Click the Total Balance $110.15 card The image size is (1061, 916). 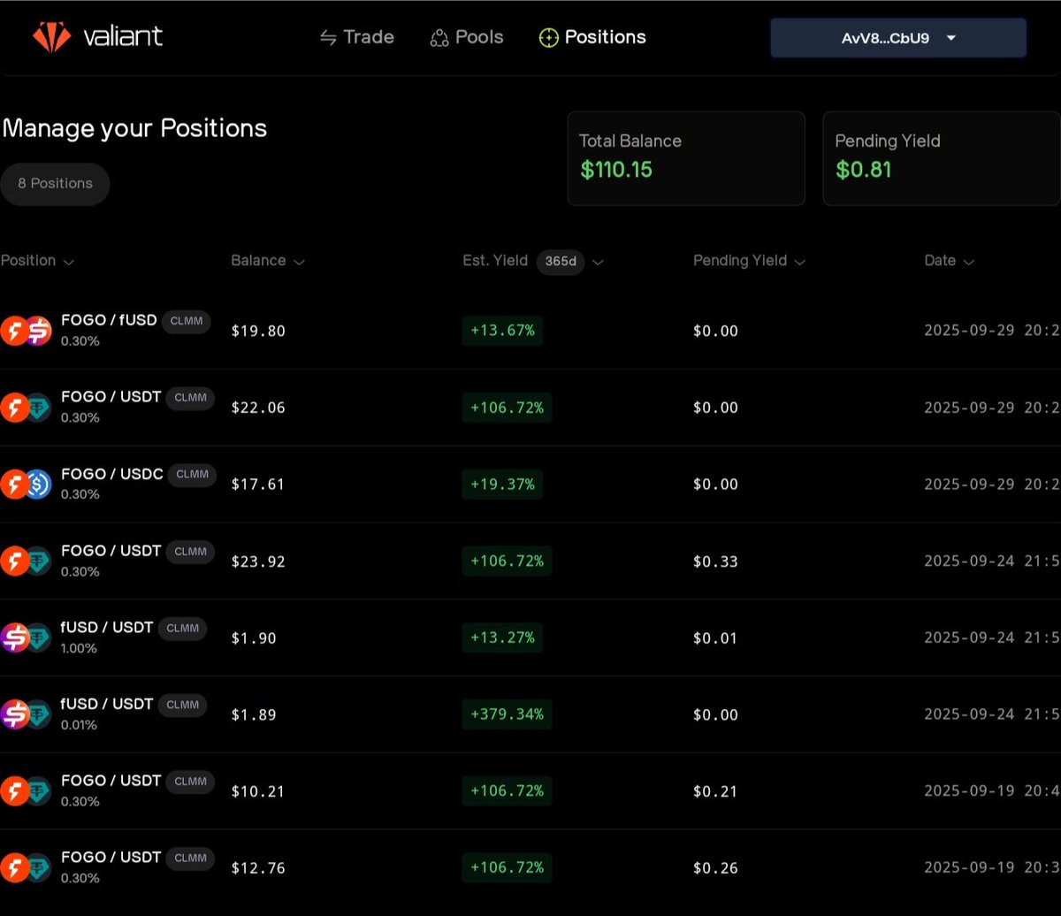point(686,158)
